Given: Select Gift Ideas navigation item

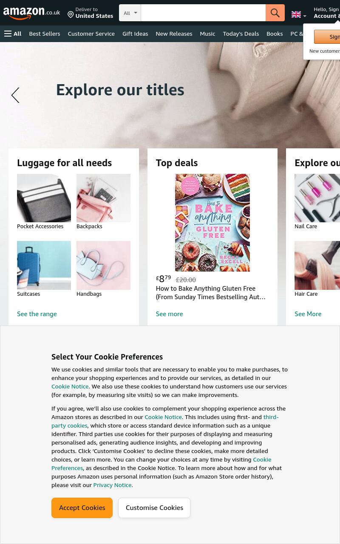Looking at the screenshot, I should [x=135, y=34].
